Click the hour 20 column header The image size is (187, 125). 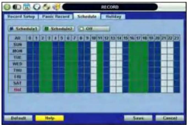158,38
